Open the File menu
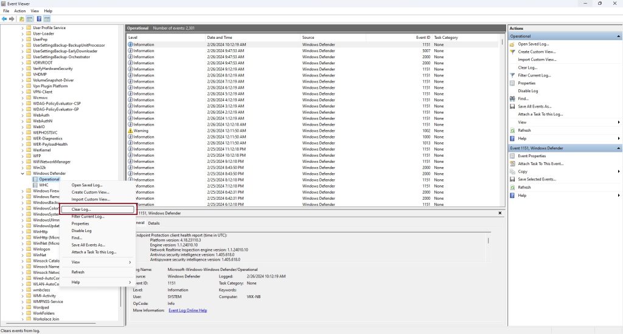This screenshot has width=623, height=334. coord(6,11)
